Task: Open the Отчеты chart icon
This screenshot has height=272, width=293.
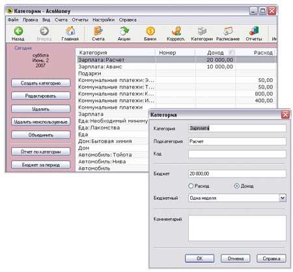Action: coord(254,31)
